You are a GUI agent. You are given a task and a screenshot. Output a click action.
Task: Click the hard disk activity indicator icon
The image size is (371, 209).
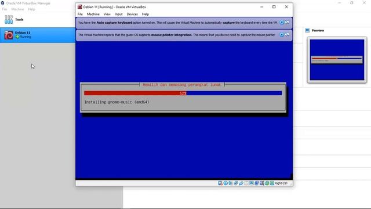click(220, 183)
